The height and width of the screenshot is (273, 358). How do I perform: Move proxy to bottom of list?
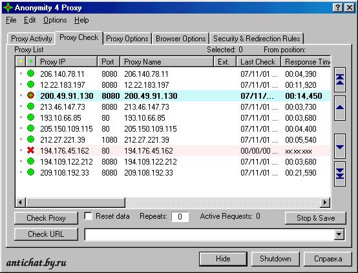click(x=340, y=174)
